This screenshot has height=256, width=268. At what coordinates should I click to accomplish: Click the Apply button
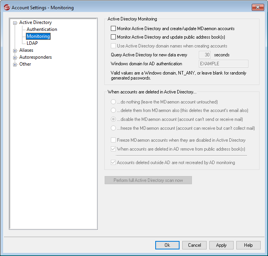[x=221, y=245]
